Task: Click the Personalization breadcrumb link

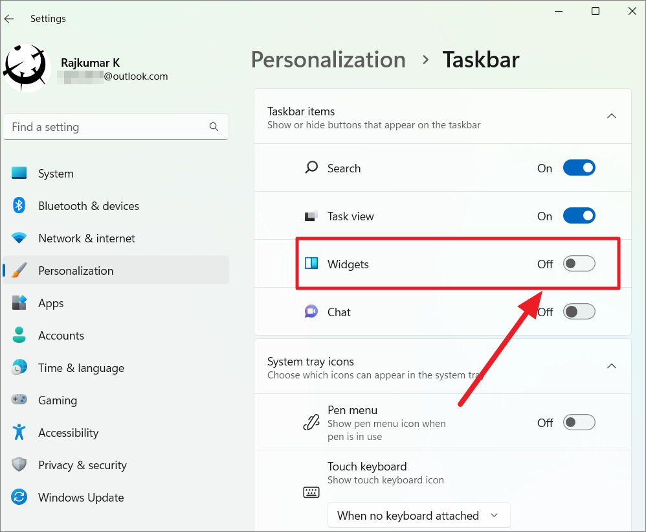Action: 328,60
